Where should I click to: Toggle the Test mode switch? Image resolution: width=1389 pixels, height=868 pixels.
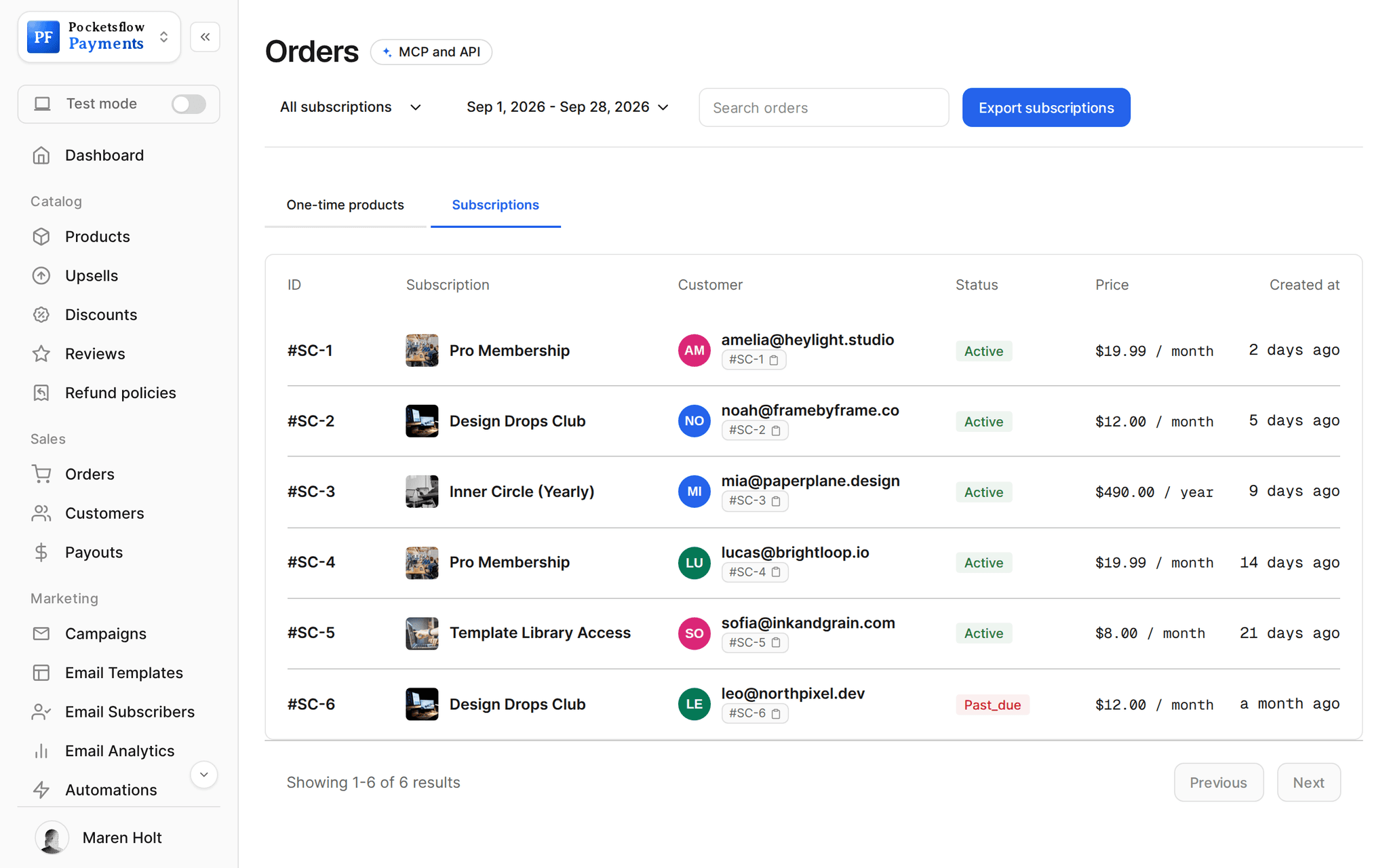click(189, 104)
